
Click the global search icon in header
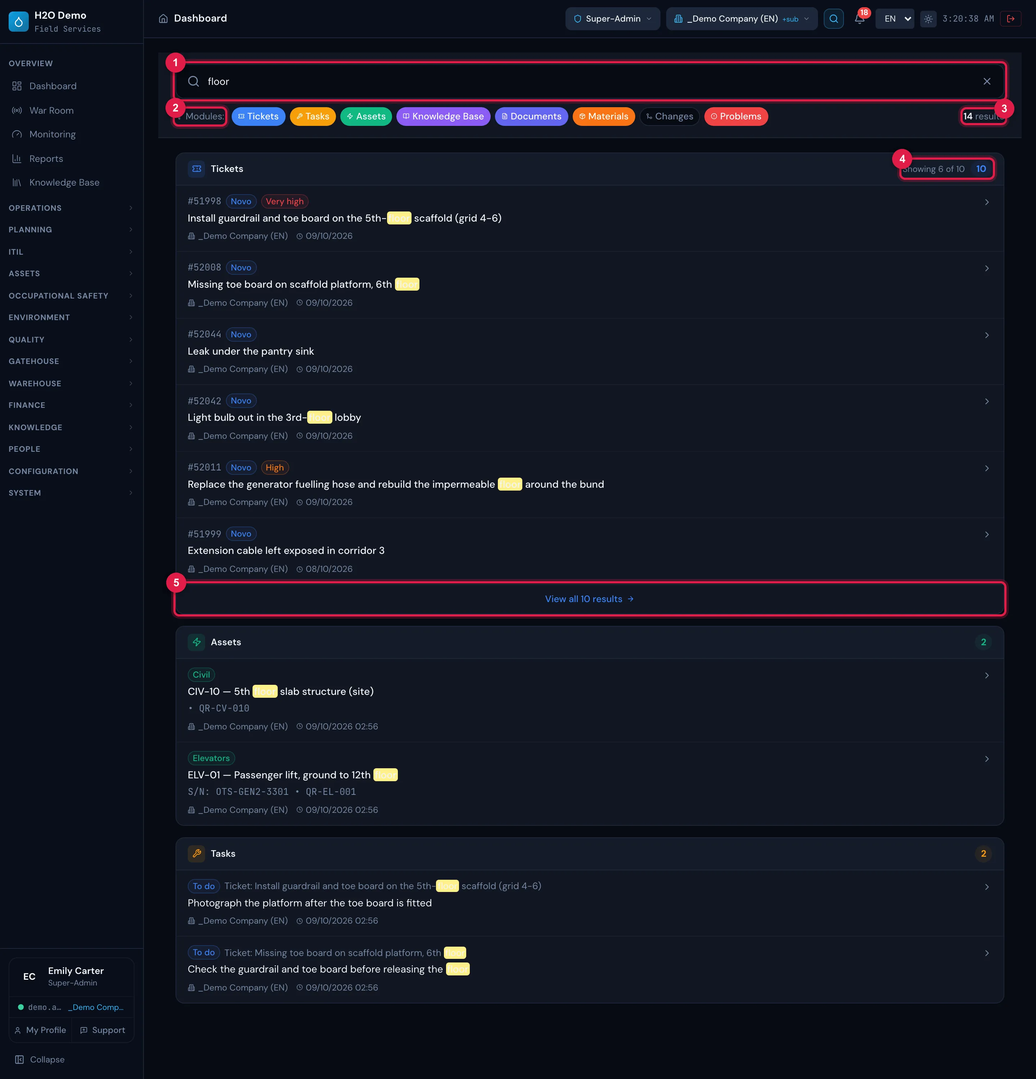click(x=833, y=19)
